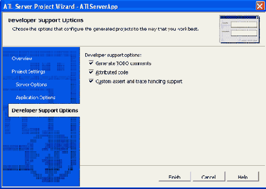Switch to Server Options page

(32, 85)
